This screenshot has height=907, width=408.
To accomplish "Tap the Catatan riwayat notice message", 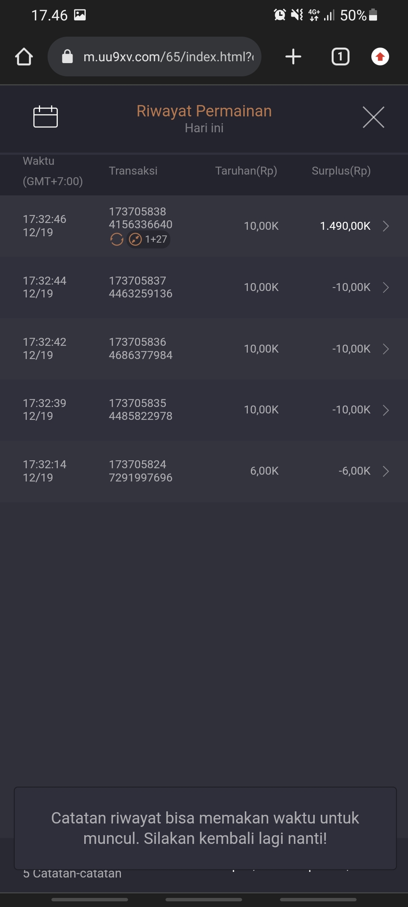I will click(205, 828).
